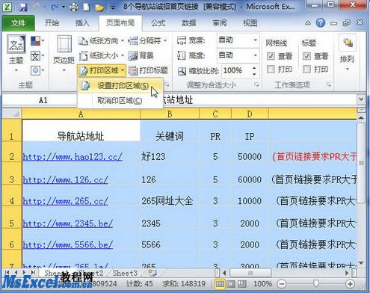Click the zoom out minus button

point(282,284)
